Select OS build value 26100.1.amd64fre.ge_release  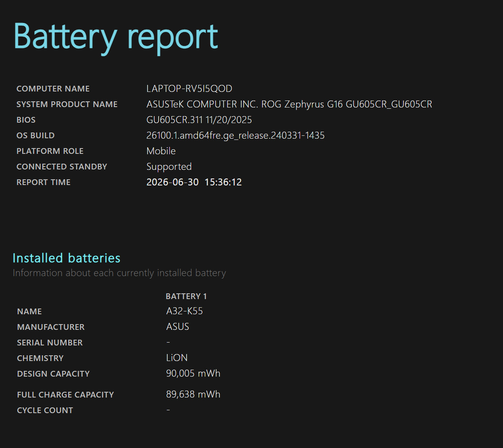[235, 135]
